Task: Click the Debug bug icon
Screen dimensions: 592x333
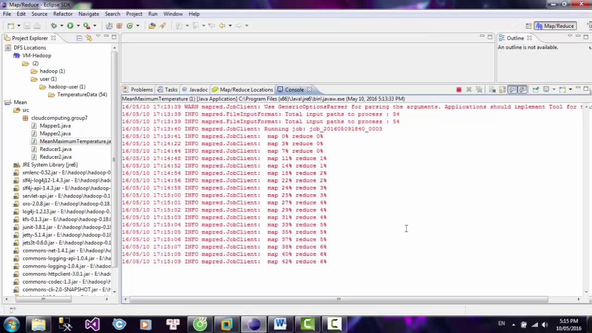Action: [x=54, y=26]
